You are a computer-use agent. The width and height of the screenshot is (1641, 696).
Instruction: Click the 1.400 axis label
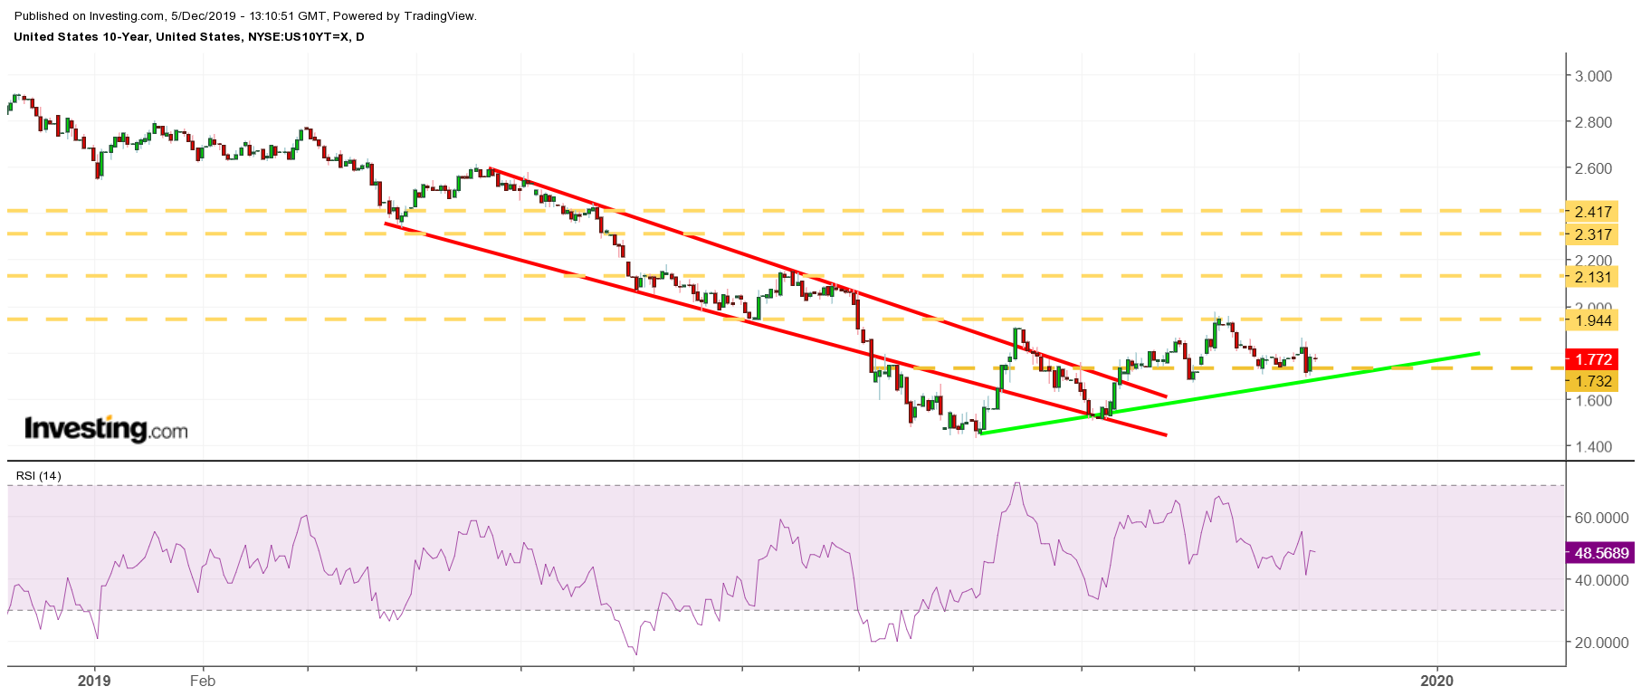tap(1593, 446)
